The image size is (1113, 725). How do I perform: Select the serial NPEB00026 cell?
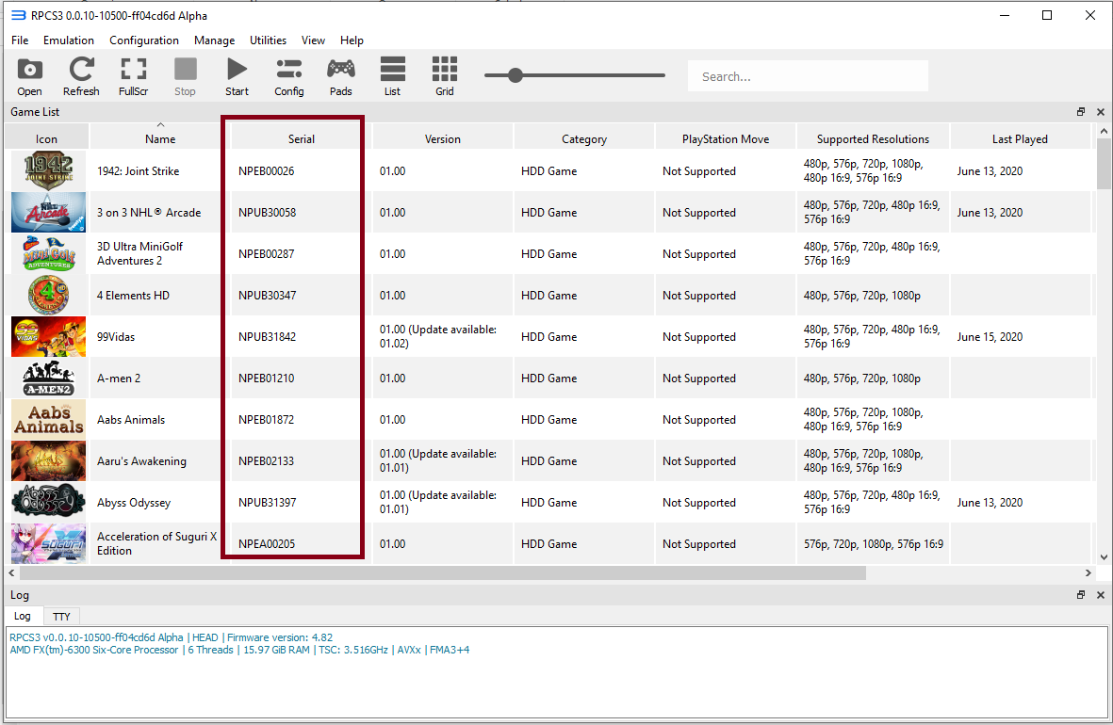coord(301,171)
